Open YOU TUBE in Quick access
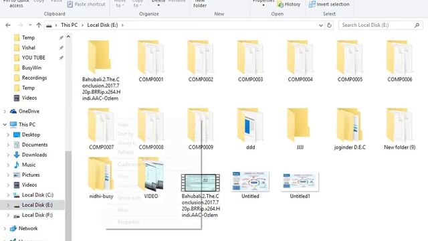Viewport: 428px width, 241px height. coord(33,58)
